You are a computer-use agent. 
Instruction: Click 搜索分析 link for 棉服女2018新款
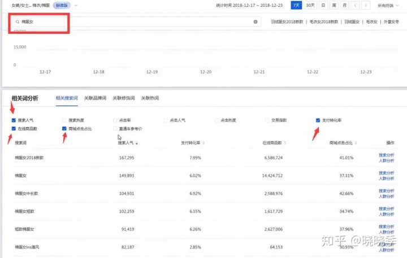click(386, 155)
